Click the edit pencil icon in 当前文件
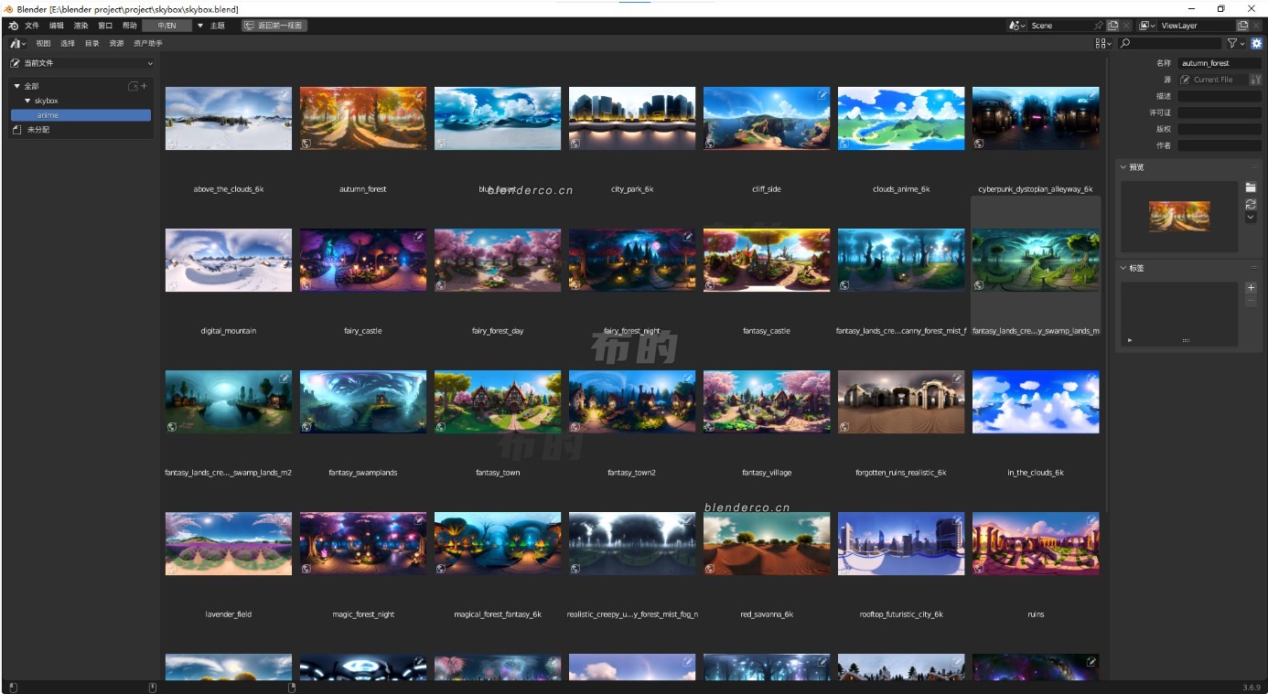Viewport: 1268px width, 694px height. (x=16, y=63)
